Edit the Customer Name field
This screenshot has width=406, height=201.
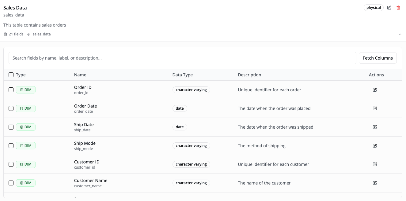[374, 183]
